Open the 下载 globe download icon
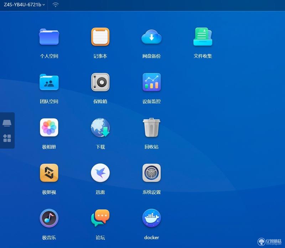Viewport: 285px width, 248px height. pyautogui.click(x=100, y=127)
